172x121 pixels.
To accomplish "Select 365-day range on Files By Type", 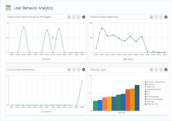I will pos(166,69).
